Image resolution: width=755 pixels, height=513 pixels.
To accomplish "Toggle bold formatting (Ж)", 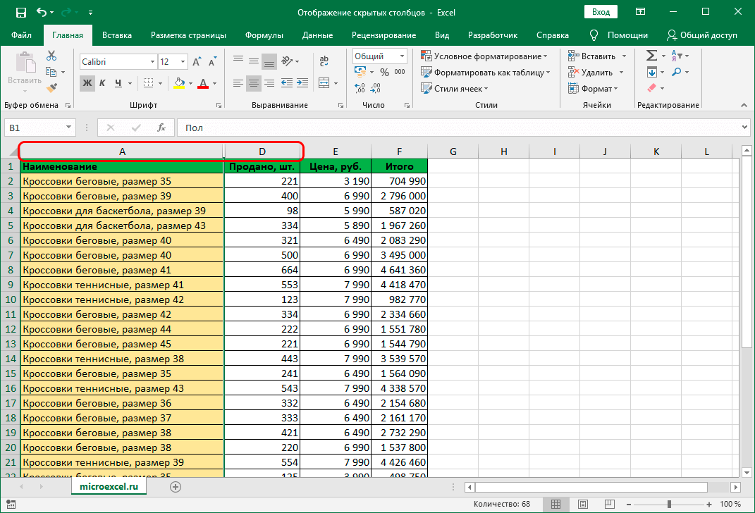I will [x=87, y=83].
